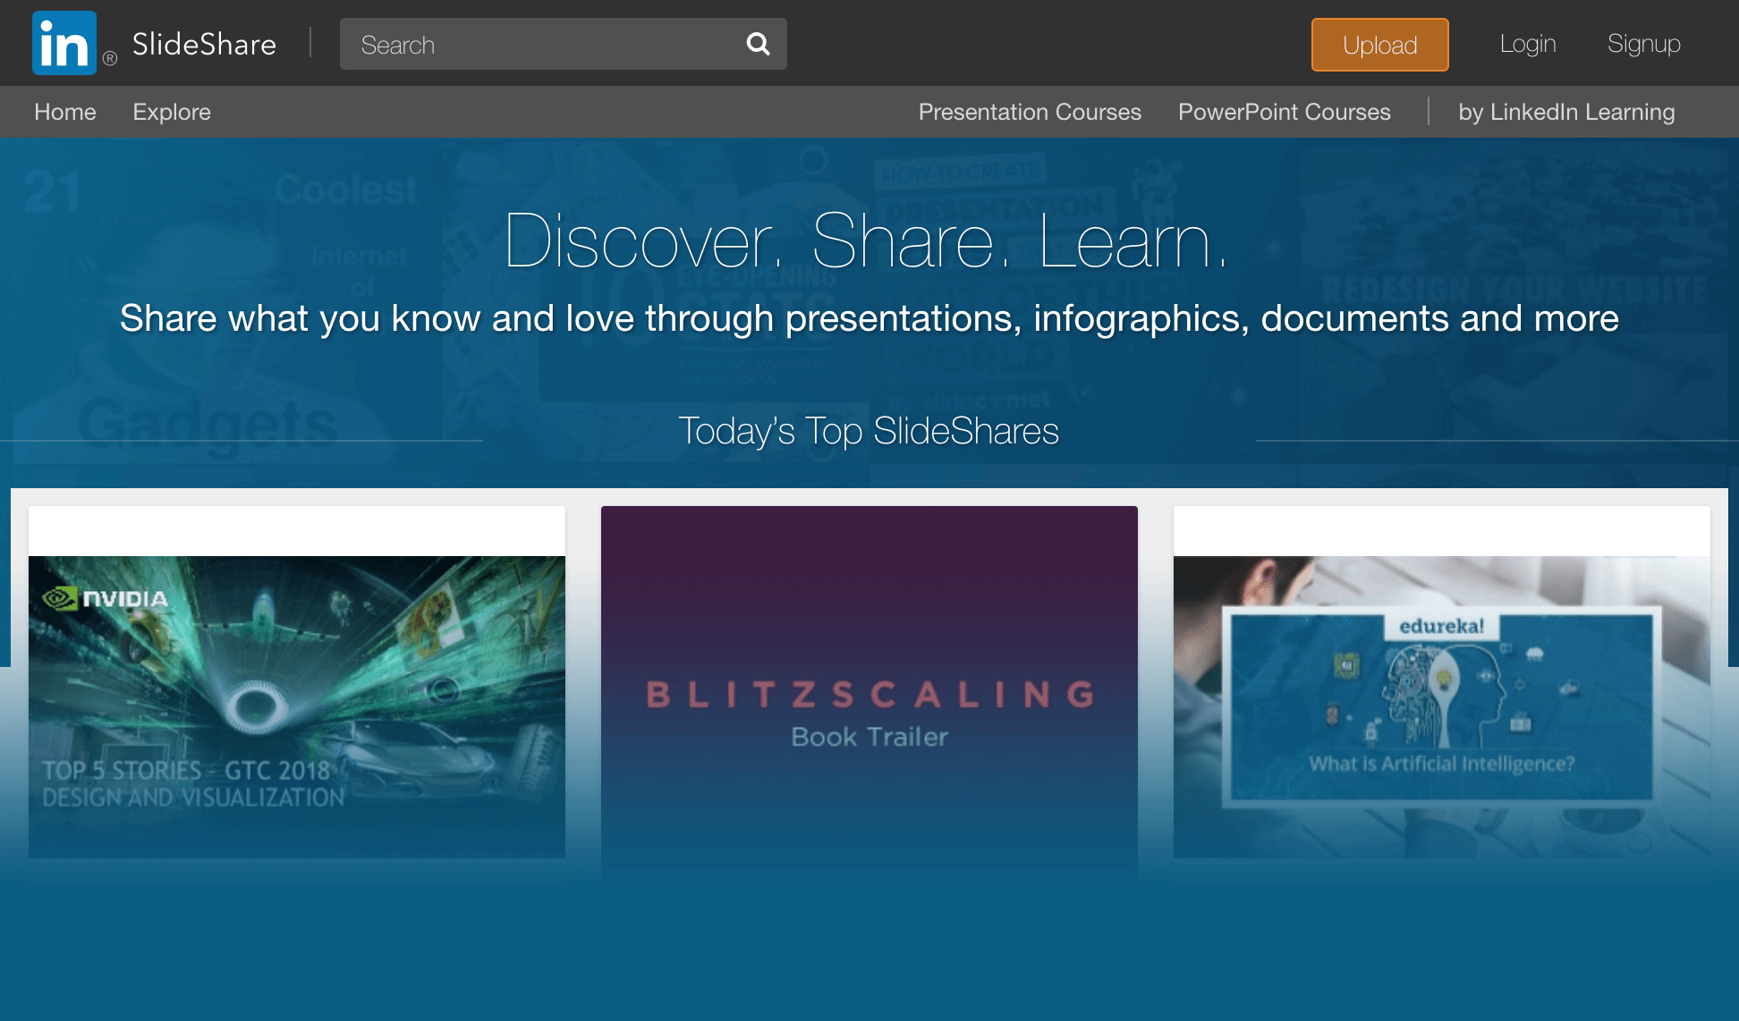Viewport: 1739px width, 1021px height.
Task: Open PowerPoint Courses in navigation
Action: point(1284,112)
